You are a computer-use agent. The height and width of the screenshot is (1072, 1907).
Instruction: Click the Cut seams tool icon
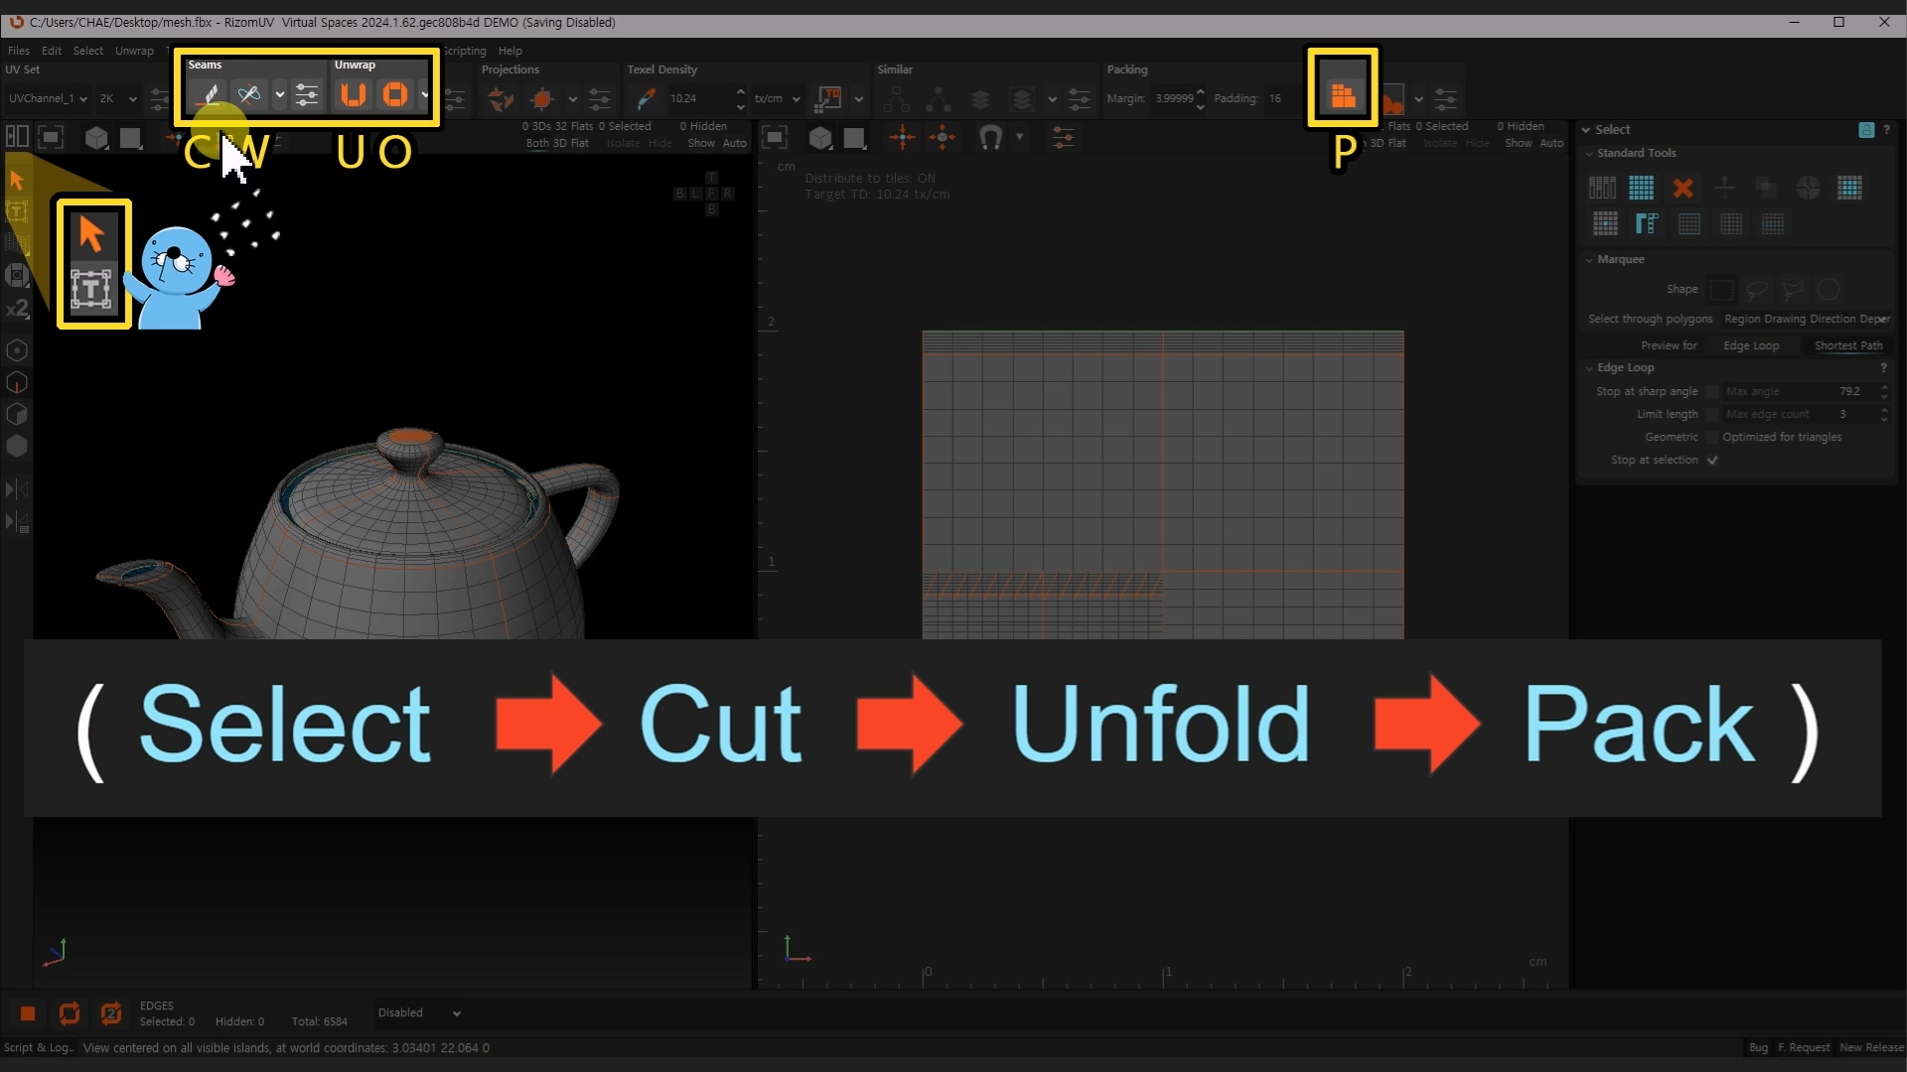210,95
